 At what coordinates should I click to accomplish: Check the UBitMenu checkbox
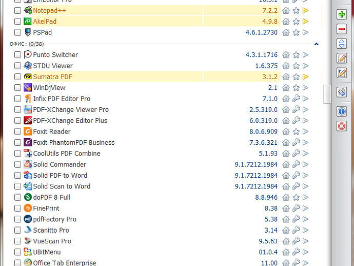point(17,252)
